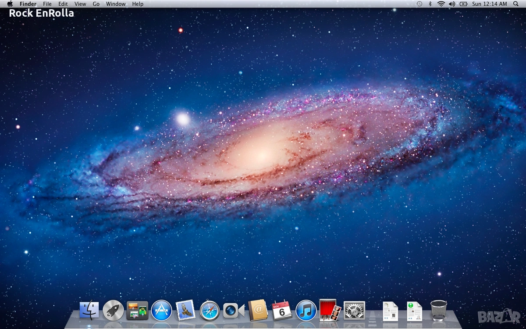Open System Preferences gear icon

[354, 311]
